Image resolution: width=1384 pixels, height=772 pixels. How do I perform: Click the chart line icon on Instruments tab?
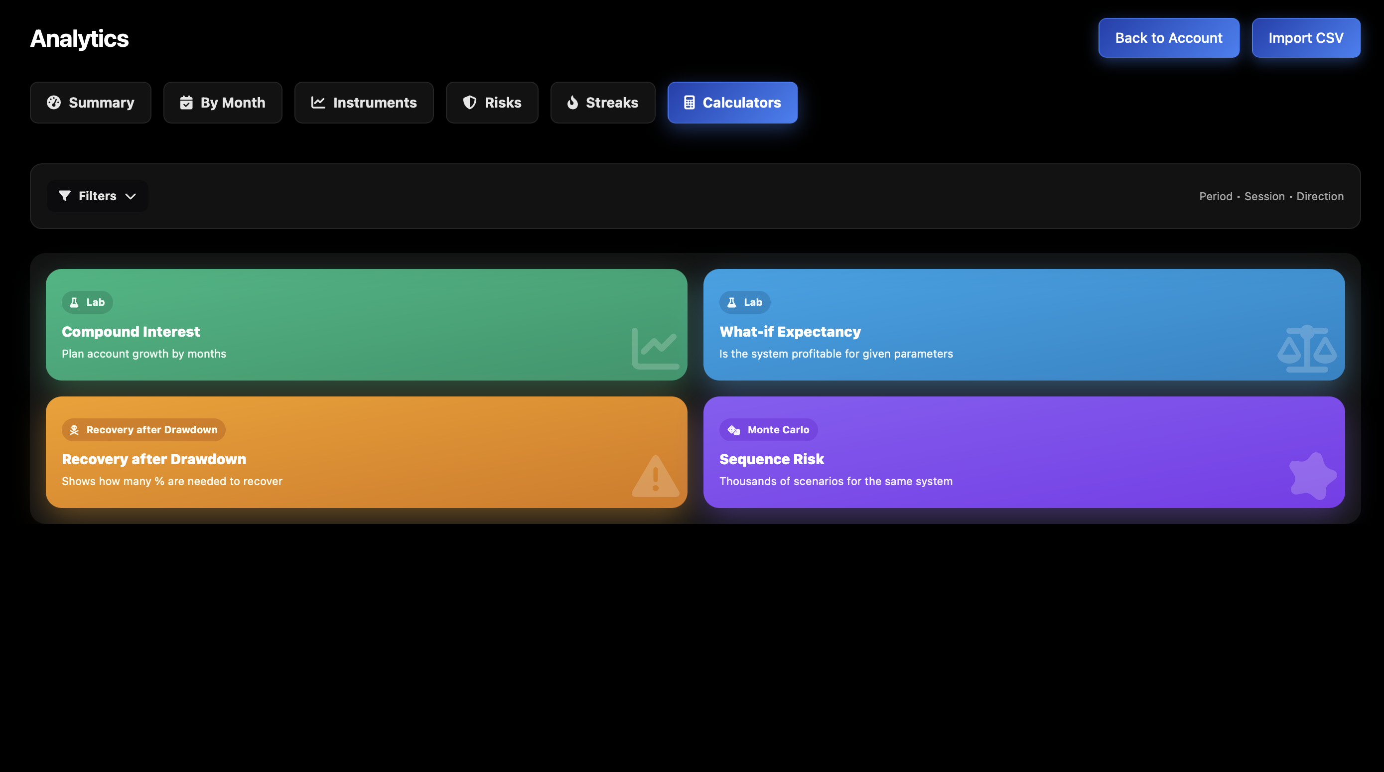pyautogui.click(x=318, y=103)
